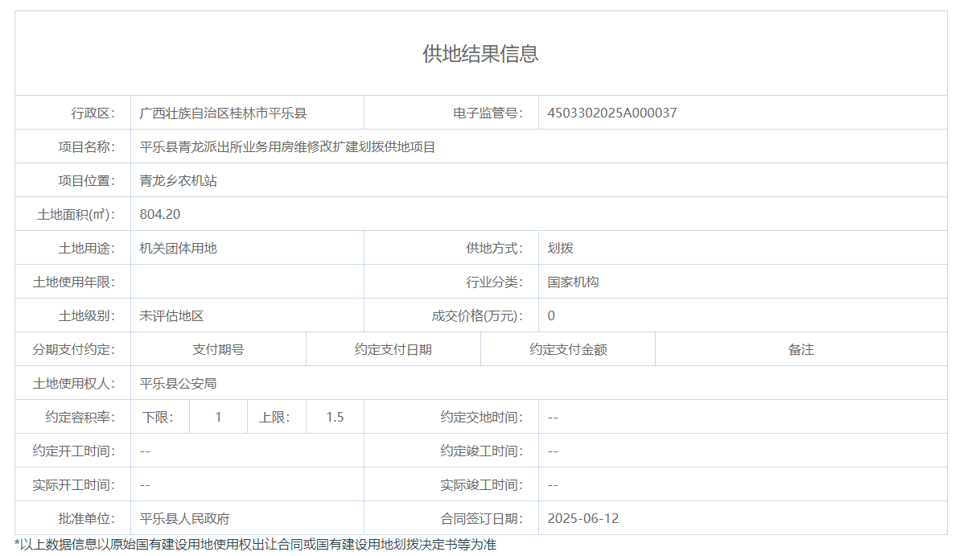
Task: Click the 约定支付金额 column header
Action: [x=568, y=349]
